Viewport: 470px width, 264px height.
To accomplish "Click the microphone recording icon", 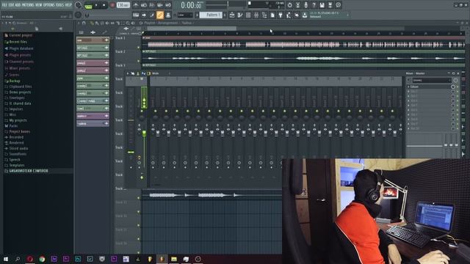I will point(305,5).
